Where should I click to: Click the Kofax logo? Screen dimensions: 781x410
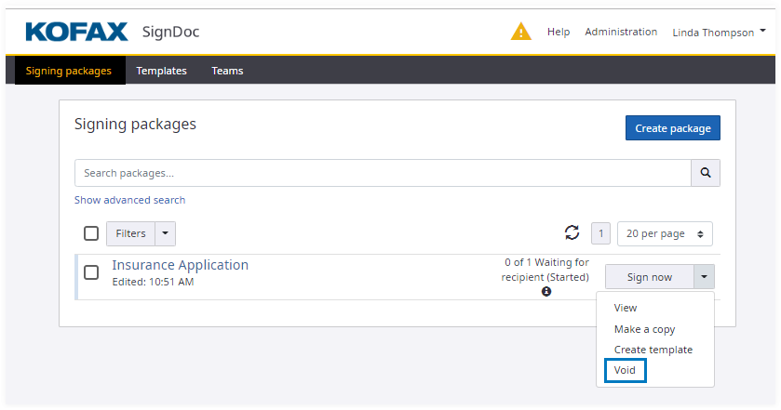[x=76, y=32]
